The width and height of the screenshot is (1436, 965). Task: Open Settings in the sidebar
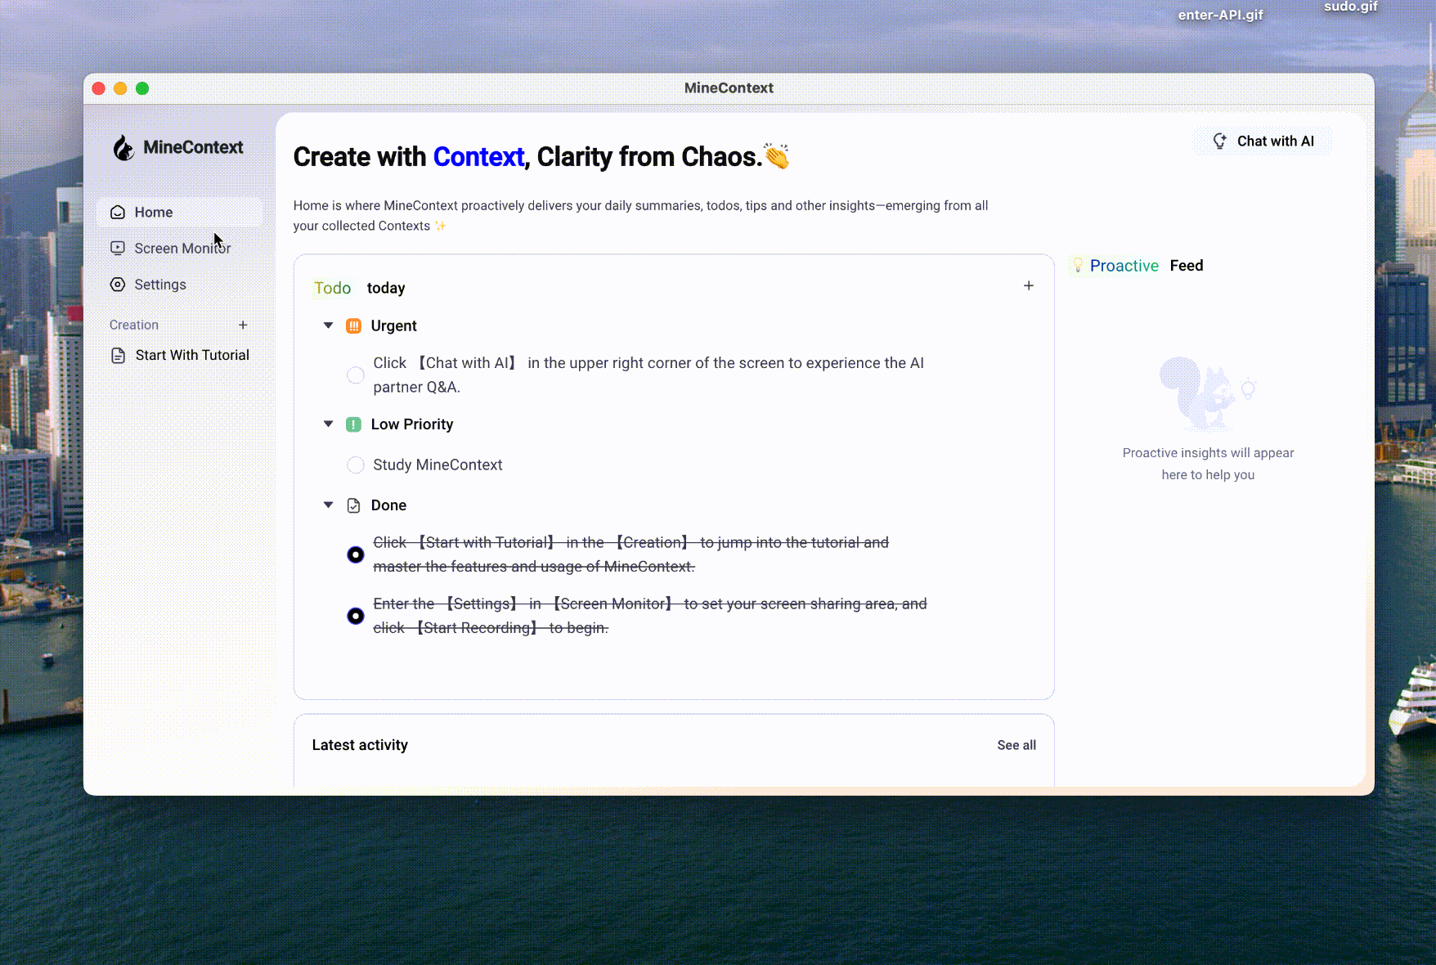(x=159, y=285)
